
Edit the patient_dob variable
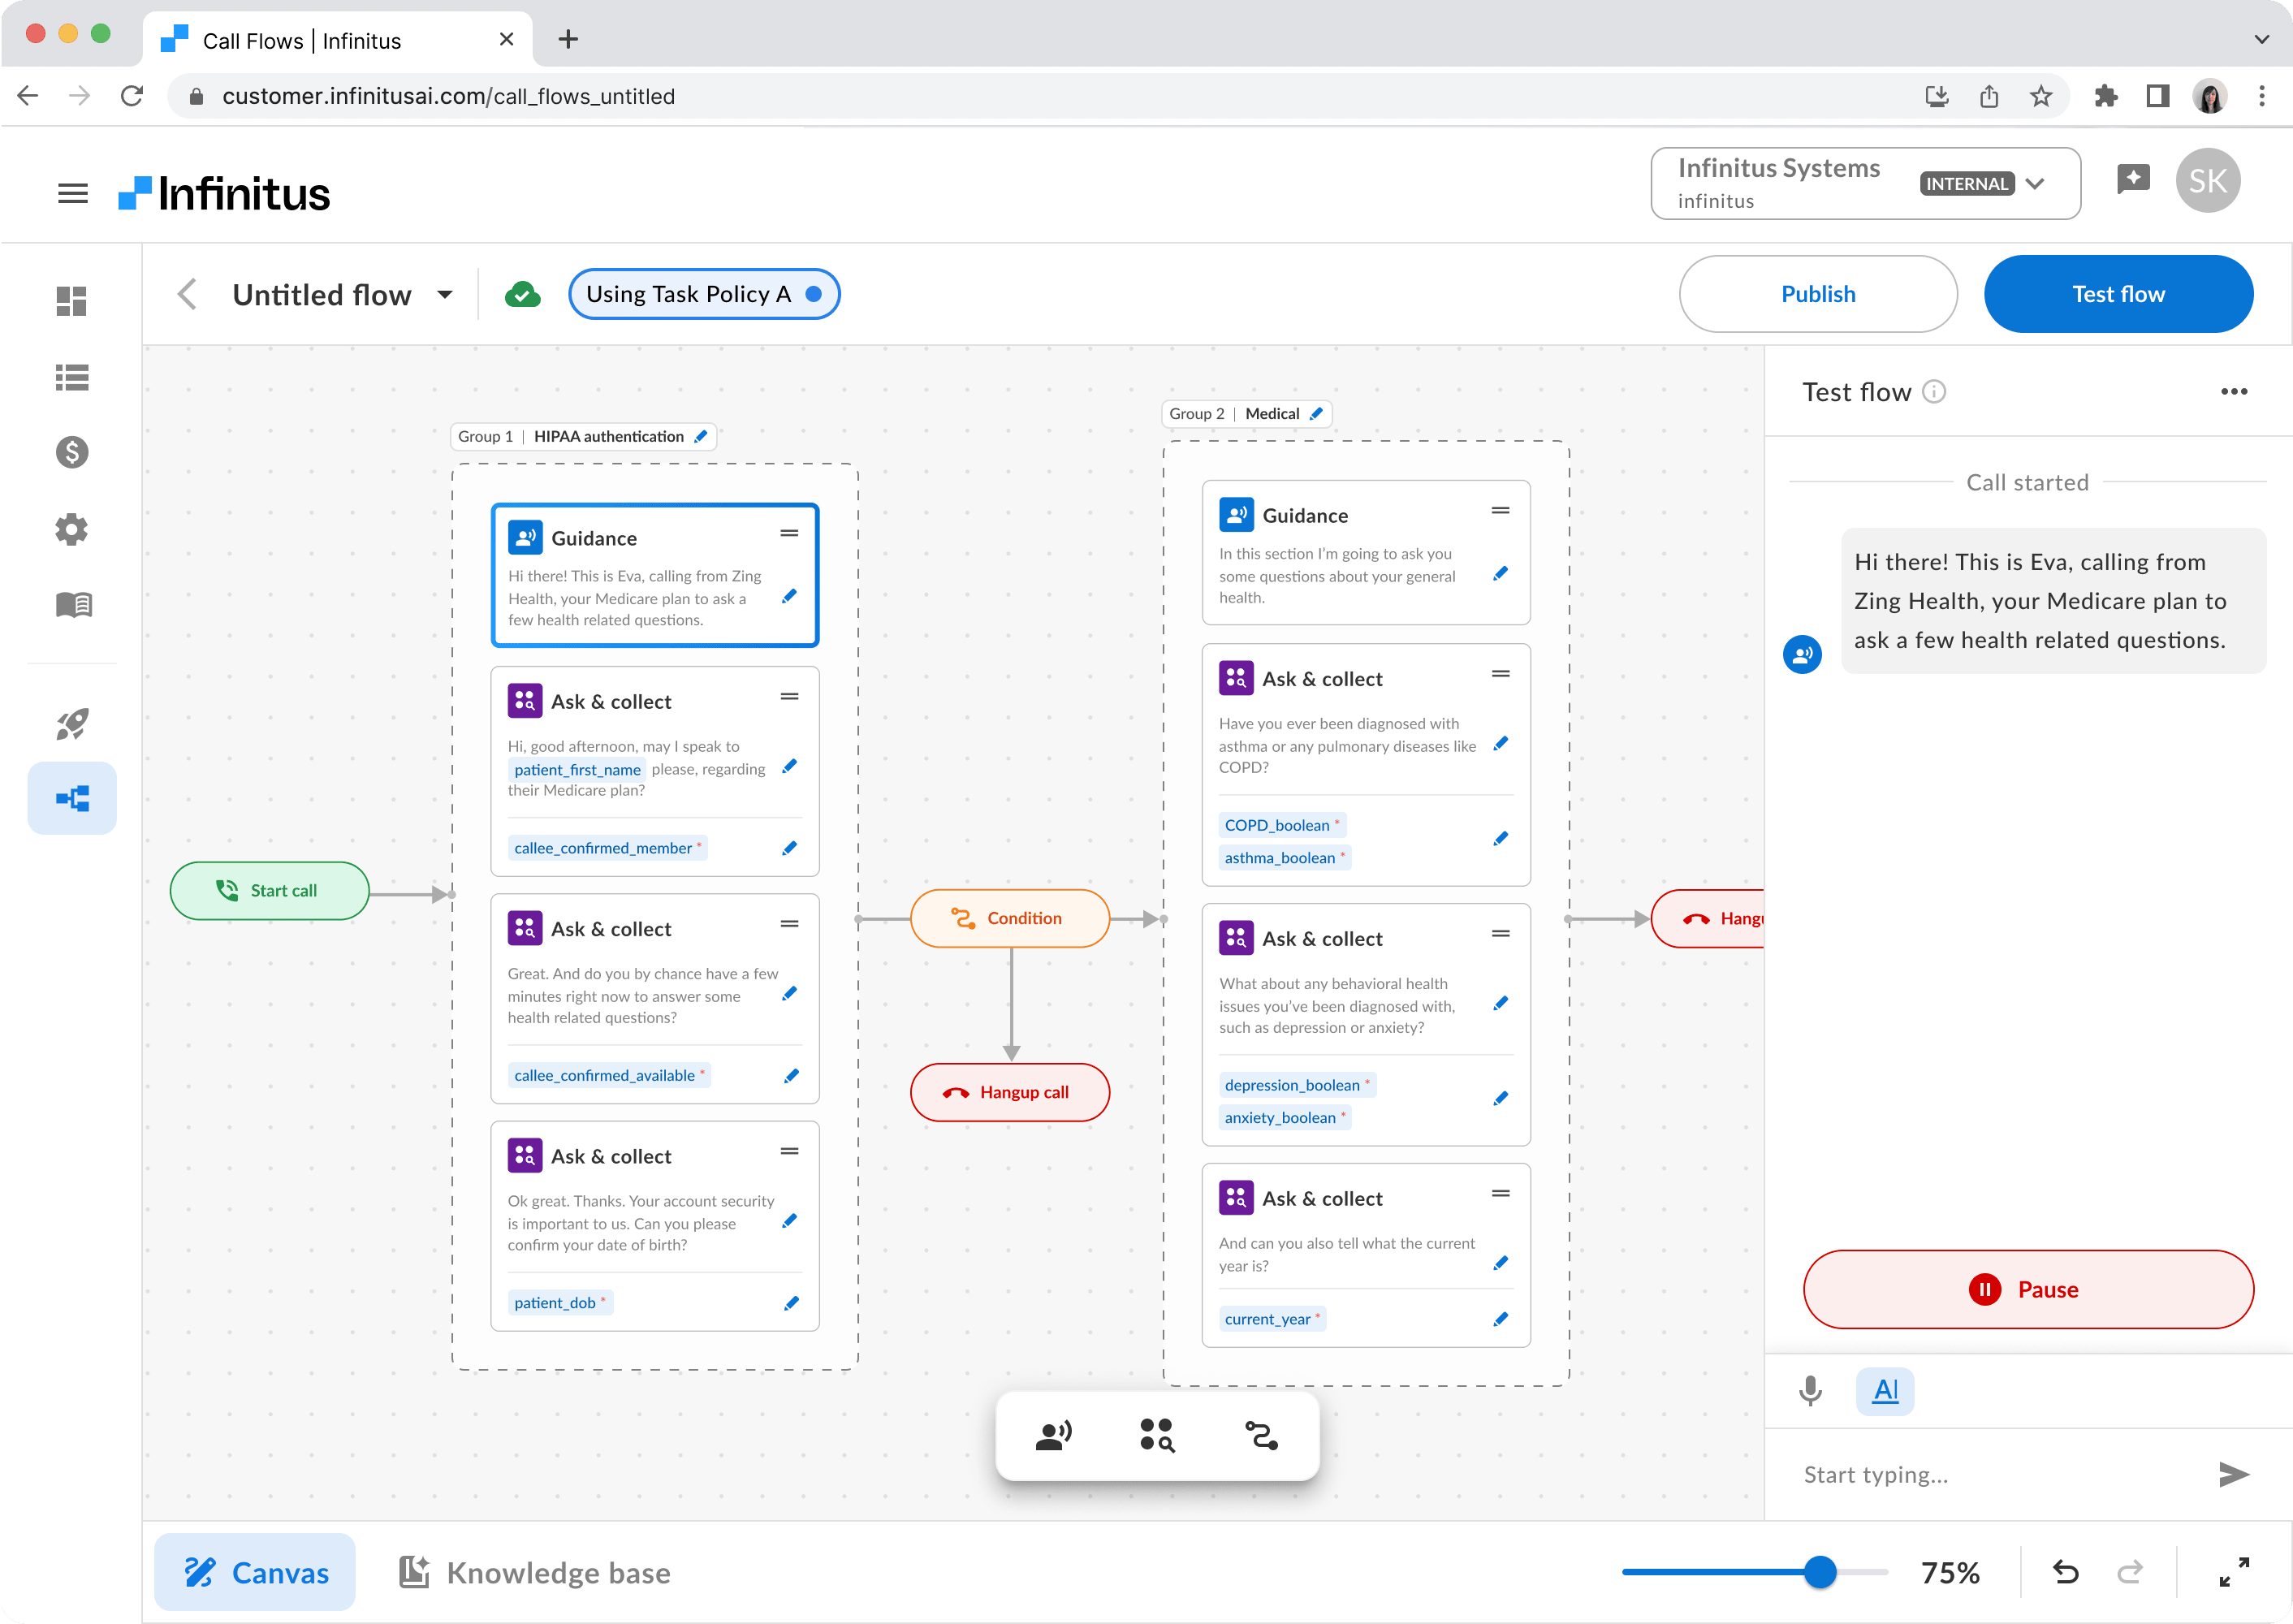click(791, 1303)
